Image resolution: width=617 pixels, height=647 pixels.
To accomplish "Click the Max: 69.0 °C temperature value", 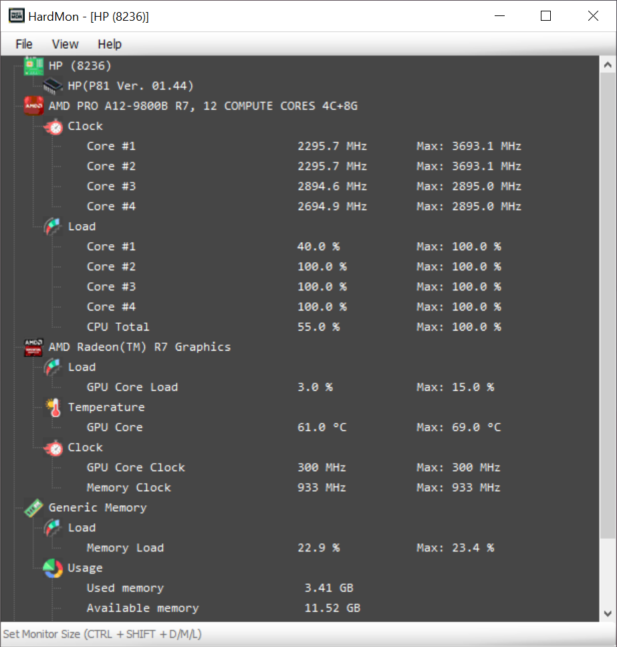I will (x=459, y=428).
